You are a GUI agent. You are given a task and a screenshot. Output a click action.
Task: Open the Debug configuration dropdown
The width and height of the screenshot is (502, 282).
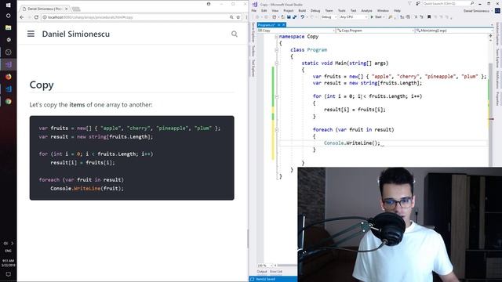tap(329, 17)
